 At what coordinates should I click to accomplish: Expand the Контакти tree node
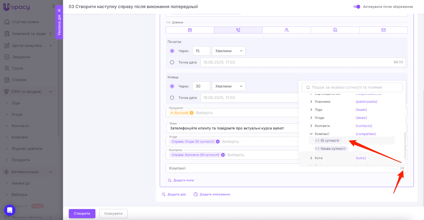pyautogui.click(x=311, y=126)
